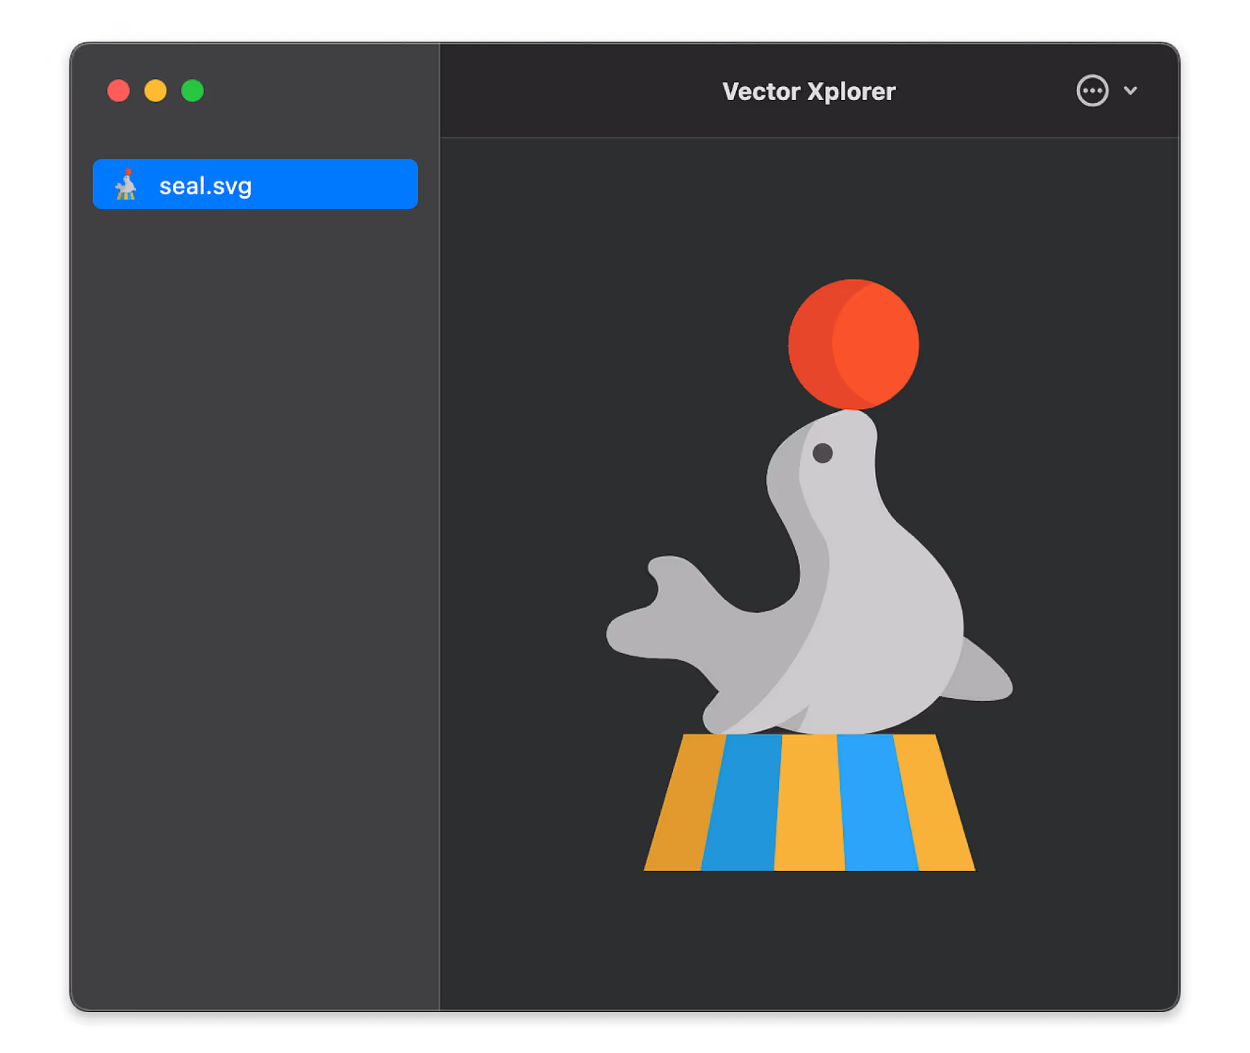
Task: Click the Vector Xplorer window title
Action: tap(808, 91)
